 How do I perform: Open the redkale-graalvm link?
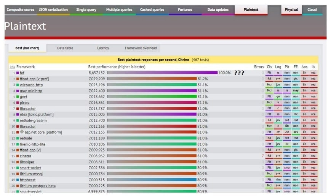(34, 120)
